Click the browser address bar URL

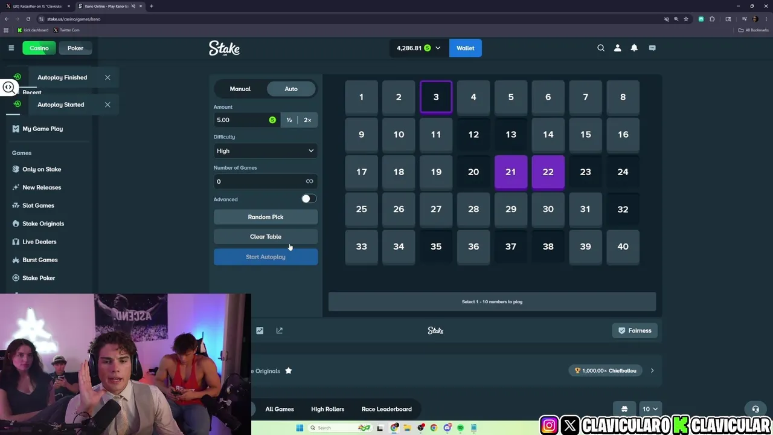point(74,19)
